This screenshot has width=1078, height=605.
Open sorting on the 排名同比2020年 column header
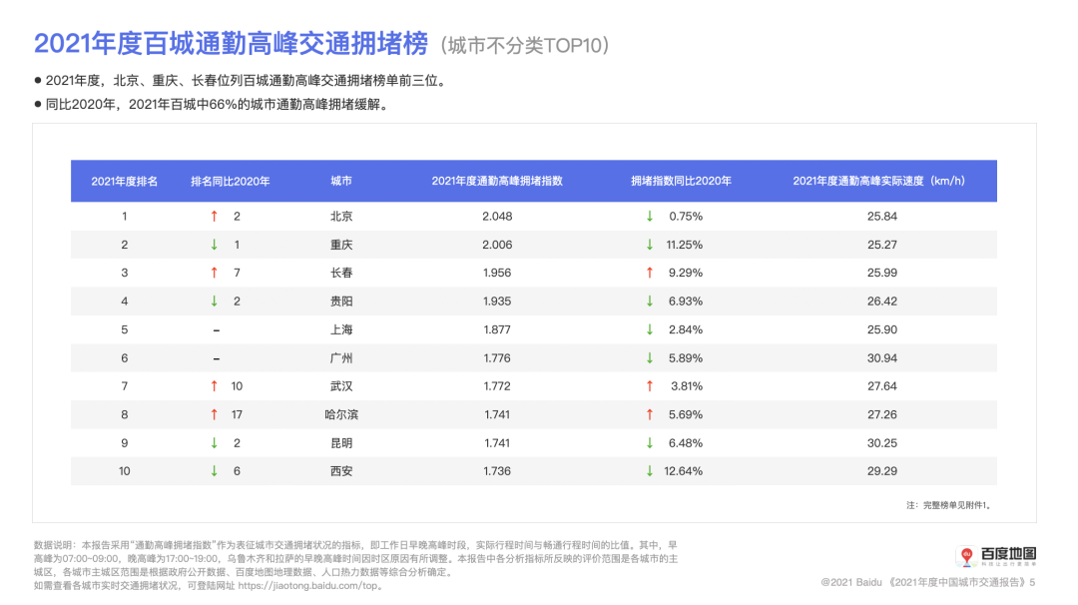(x=231, y=181)
